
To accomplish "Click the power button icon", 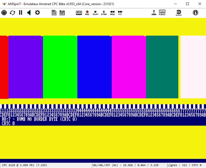I will 4,13.
